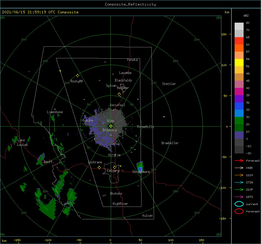Click the Okotoks label

click(116, 194)
